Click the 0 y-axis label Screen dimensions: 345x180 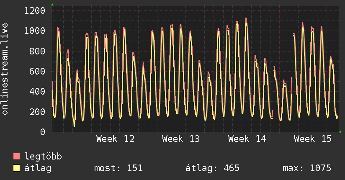pyautogui.click(x=43, y=132)
